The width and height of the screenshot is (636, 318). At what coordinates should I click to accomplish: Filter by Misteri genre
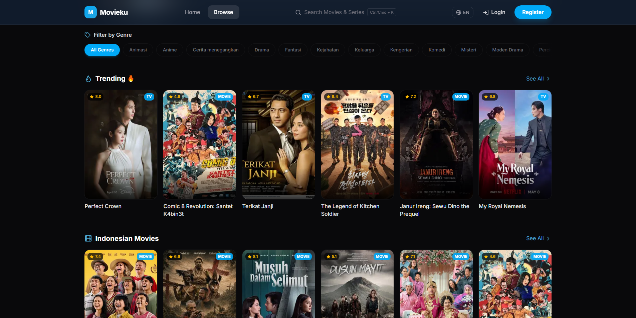pyautogui.click(x=468, y=50)
